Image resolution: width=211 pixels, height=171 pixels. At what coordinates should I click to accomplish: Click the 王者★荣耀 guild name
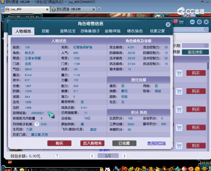point(33,58)
